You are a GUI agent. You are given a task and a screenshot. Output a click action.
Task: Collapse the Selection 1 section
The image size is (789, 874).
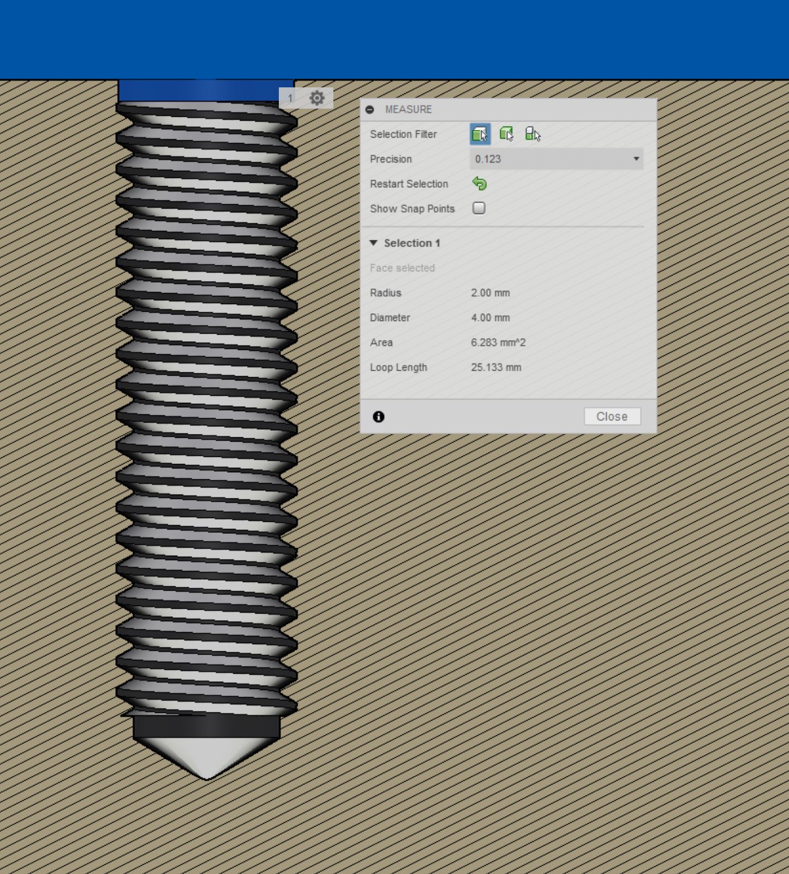click(374, 243)
